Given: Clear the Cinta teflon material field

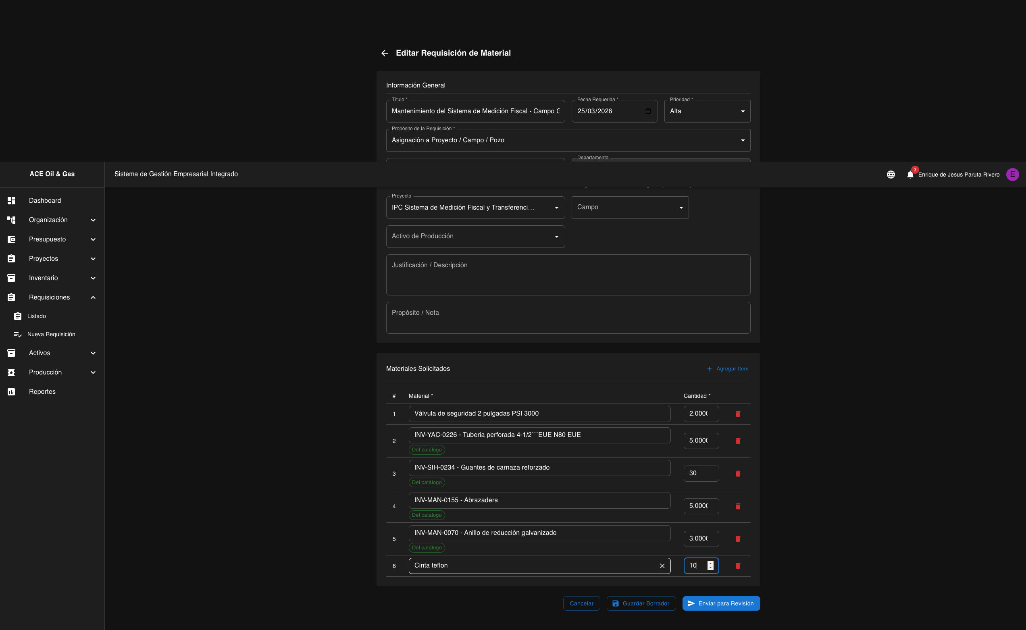Looking at the screenshot, I should click(662, 566).
